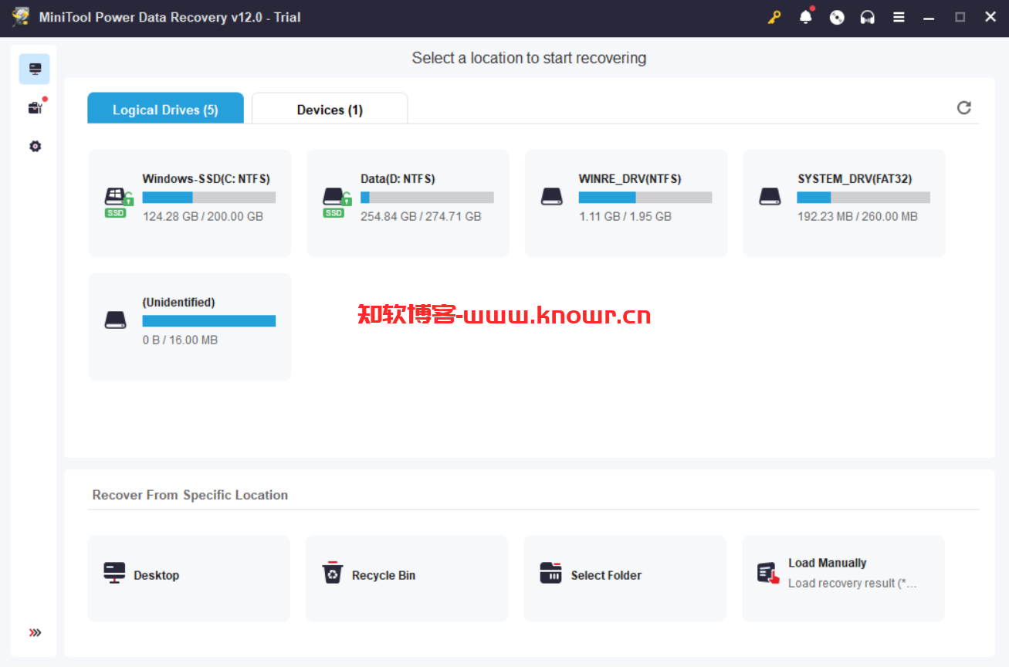The height and width of the screenshot is (667, 1009).
Task: Click the Load Manually icon
Action: pyautogui.click(x=768, y=573)
